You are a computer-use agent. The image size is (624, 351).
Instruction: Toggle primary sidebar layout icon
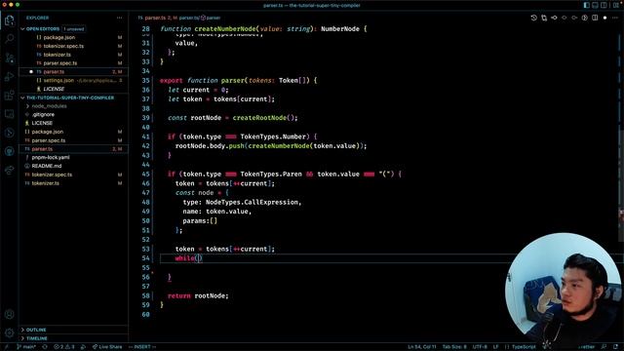pos(587,5)
